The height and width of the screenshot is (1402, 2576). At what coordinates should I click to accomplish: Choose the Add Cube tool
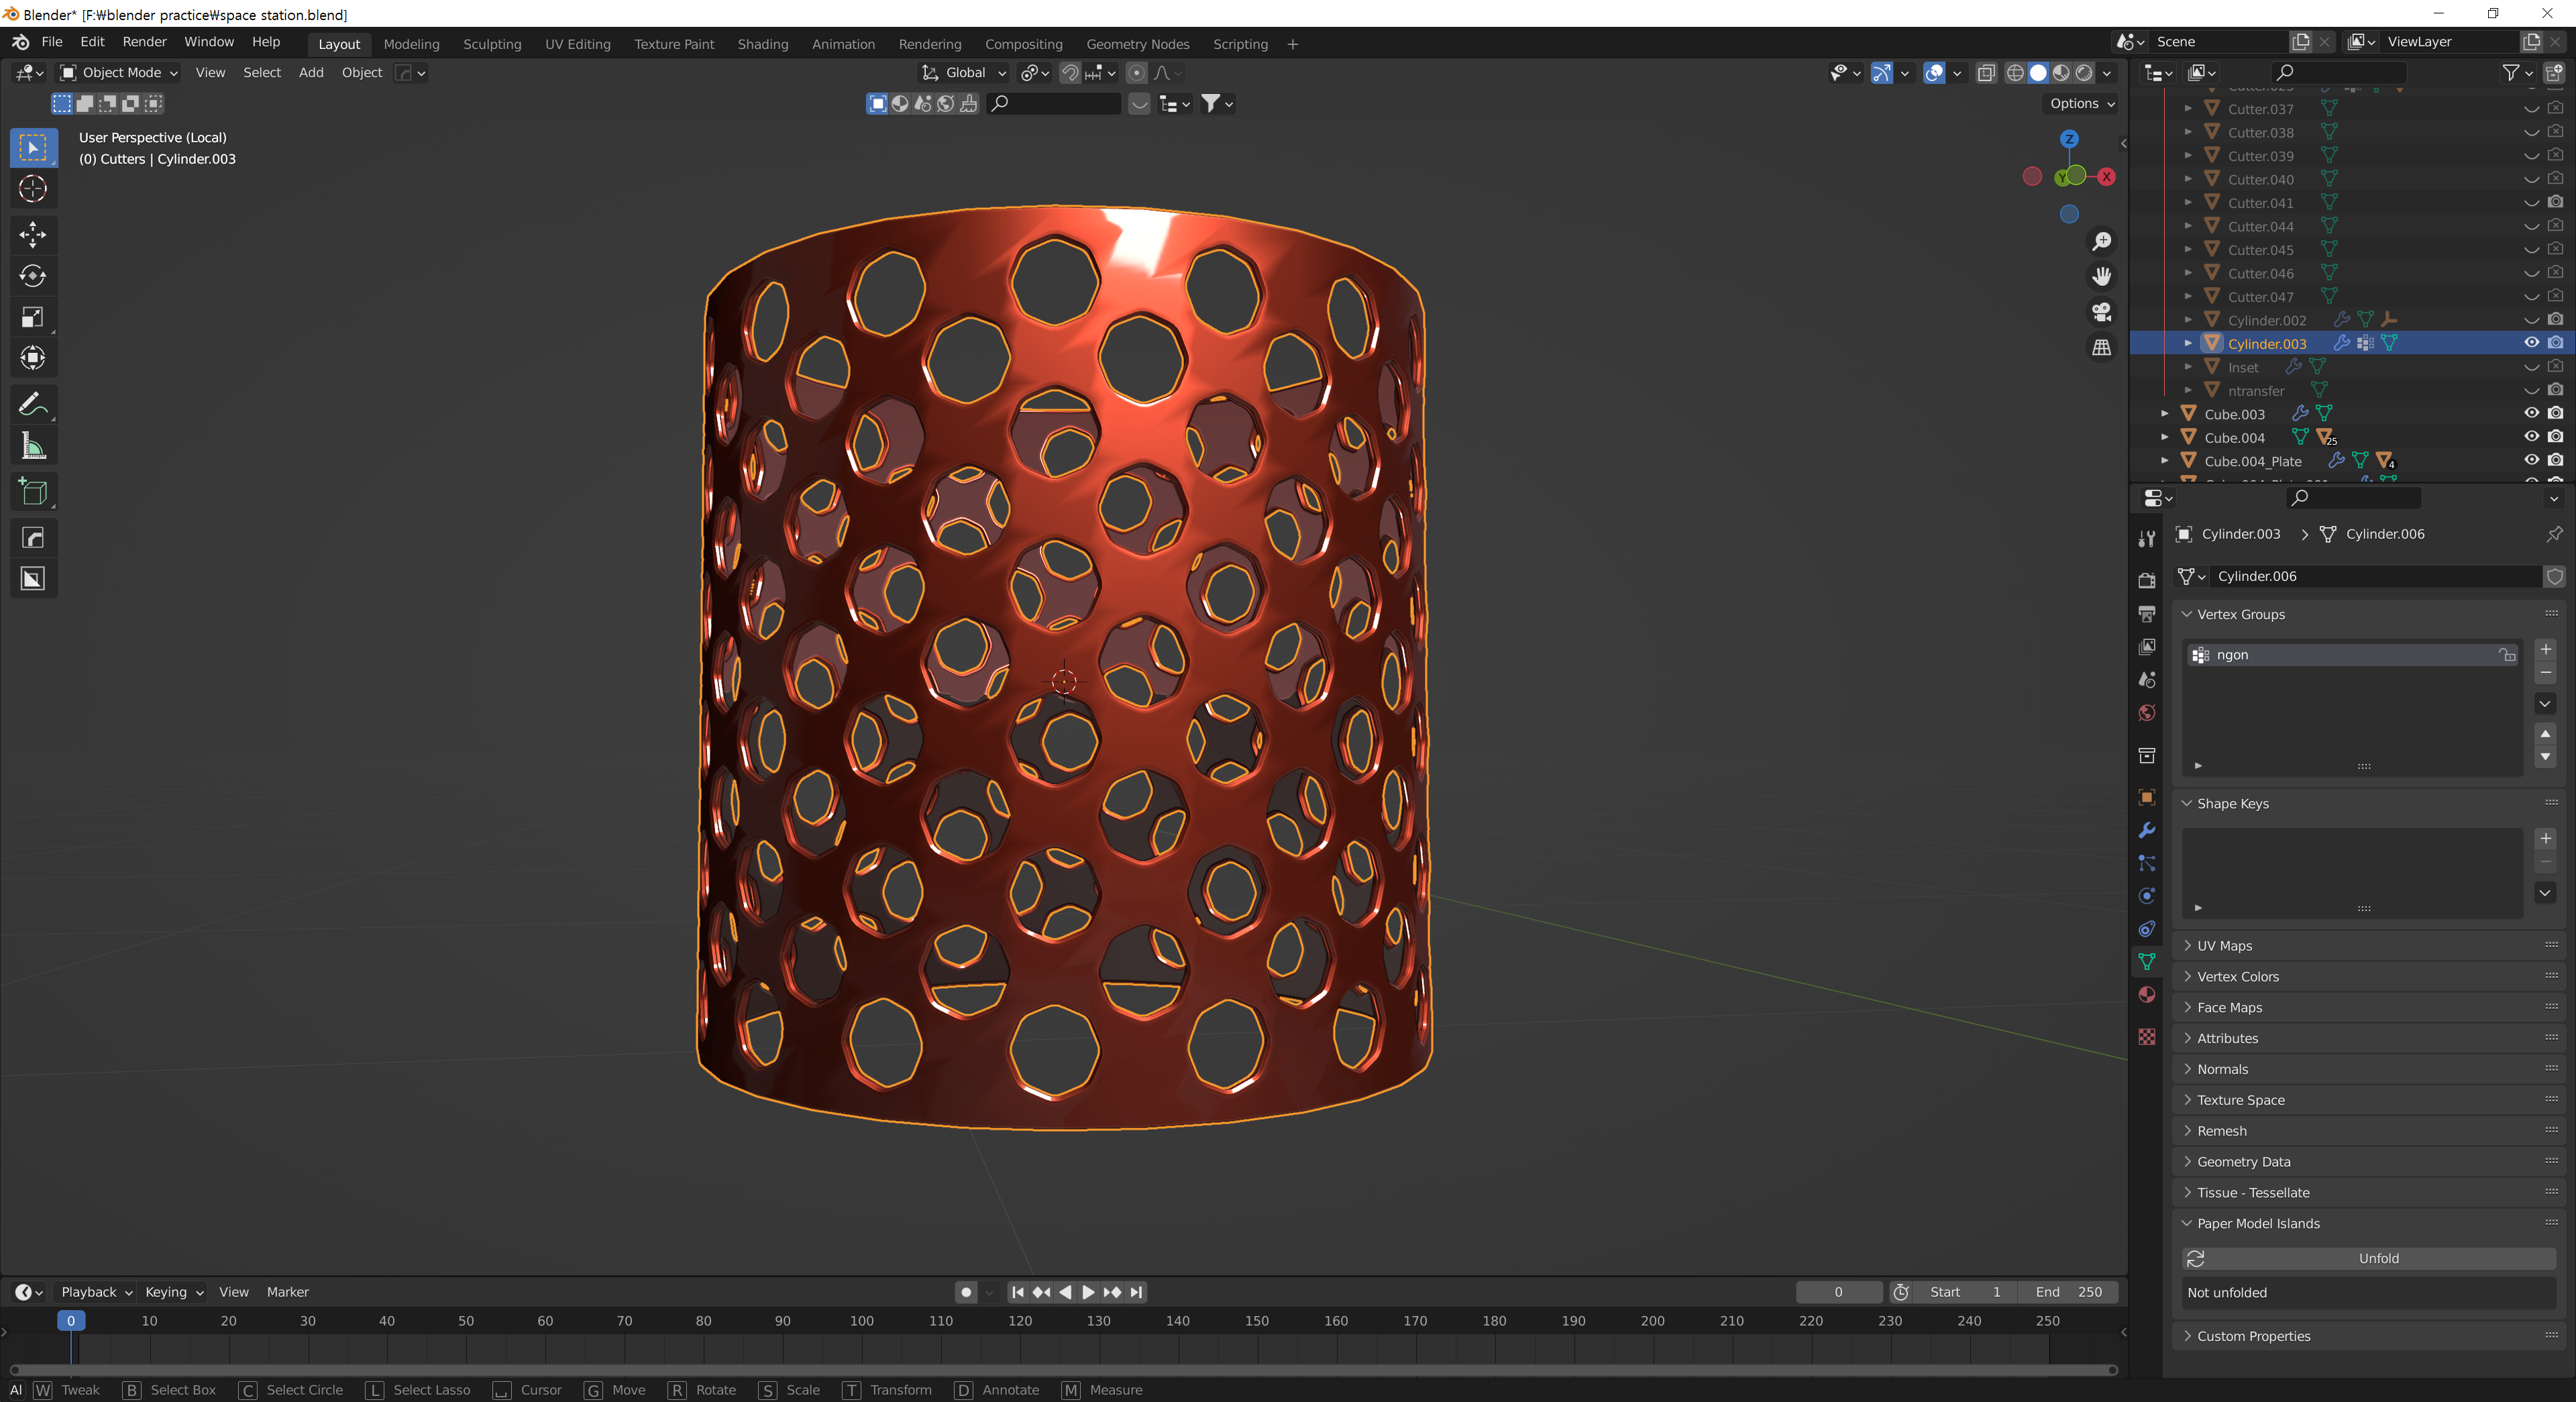click(x=33, y=492)
